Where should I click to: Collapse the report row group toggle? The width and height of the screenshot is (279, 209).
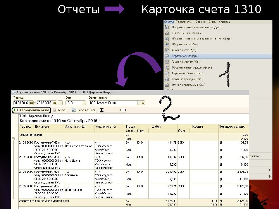pos(13,139)
